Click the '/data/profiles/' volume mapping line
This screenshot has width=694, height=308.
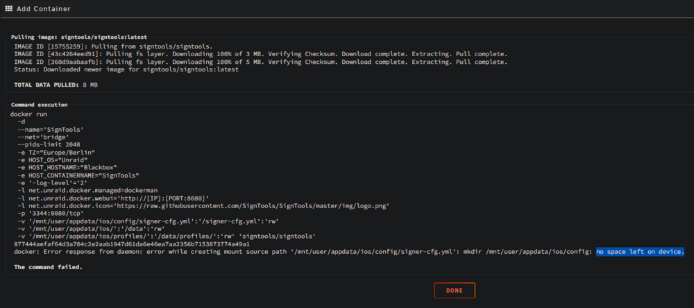167,237
